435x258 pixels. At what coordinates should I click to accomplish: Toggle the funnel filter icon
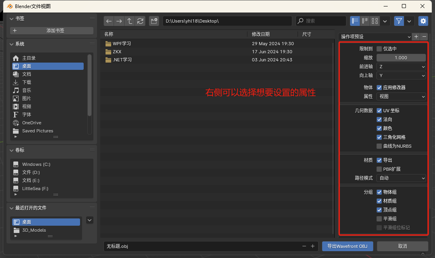pyautogui.click(x=399, y=21)
